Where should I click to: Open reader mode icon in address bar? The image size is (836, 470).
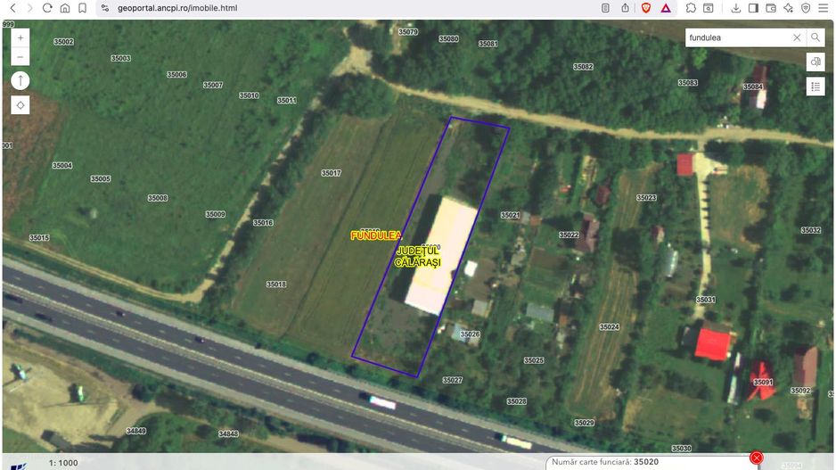point(605,8)
